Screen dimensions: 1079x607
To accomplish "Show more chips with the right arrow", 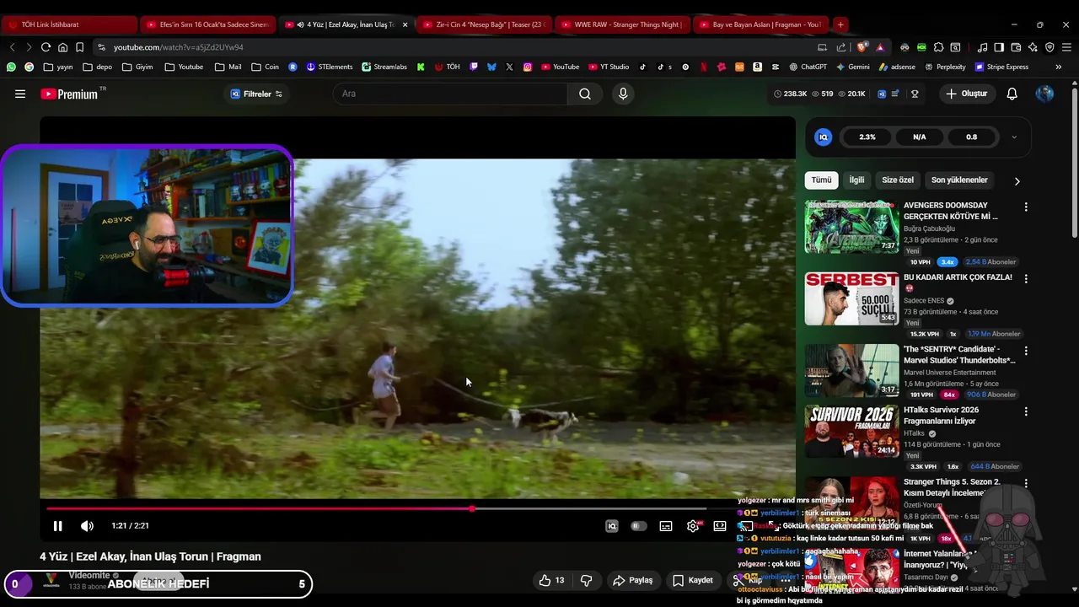I will tap(1017, 180).
